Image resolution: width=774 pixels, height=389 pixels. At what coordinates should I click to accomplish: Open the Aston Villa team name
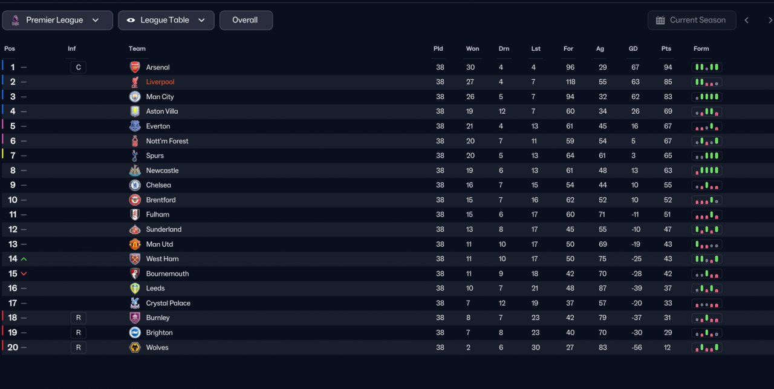point(162,111)
